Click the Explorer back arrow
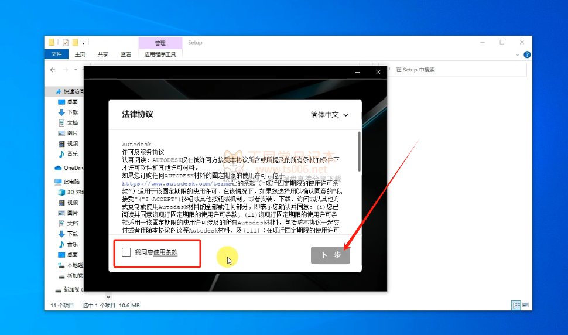568x335 pixels. [x=53, y=70]
